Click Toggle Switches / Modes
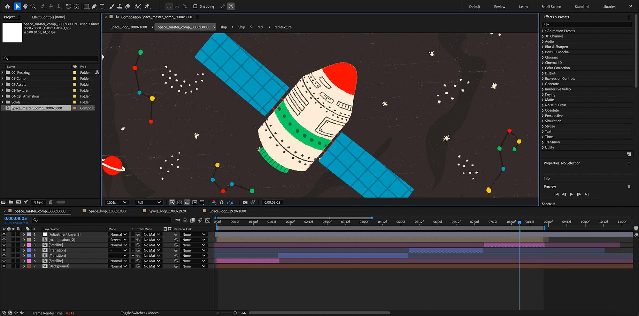 point(140,313)
